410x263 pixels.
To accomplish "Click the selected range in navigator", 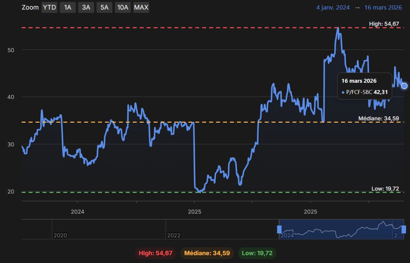I will click(341, 229).
